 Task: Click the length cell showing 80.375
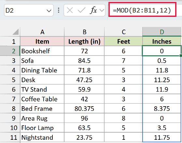(x=84, y=109)
